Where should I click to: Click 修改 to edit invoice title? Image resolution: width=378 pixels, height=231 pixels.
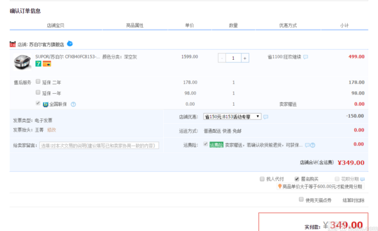point(52,130)
